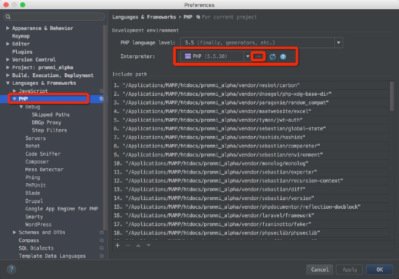Screen dimensions: 399x279
Task: Open Google App Engine for PHP
Action: point(62,209)
